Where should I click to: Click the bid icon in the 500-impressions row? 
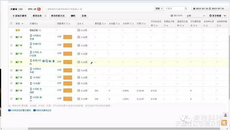(x=79, y=91)
